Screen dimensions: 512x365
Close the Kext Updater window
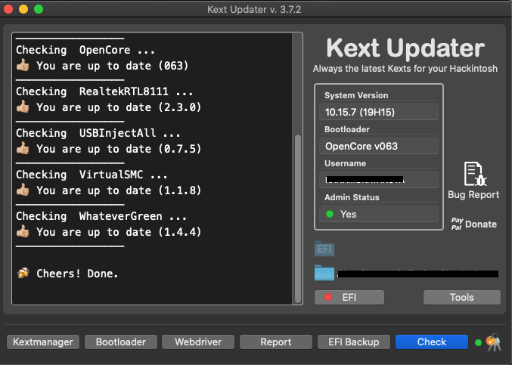[8, 9]
